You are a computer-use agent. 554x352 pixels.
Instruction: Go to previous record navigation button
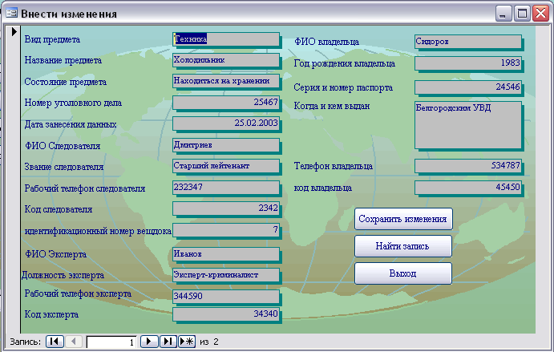point(74,342)
